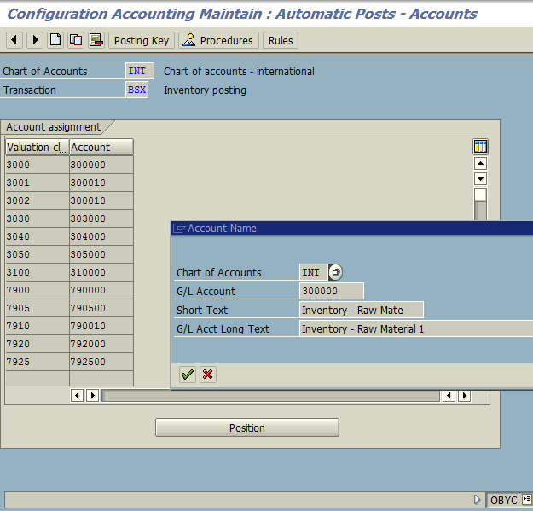Confirm dialog with green checkmark
The width and height of the screenshot is (533, 511).
point(188,375)
